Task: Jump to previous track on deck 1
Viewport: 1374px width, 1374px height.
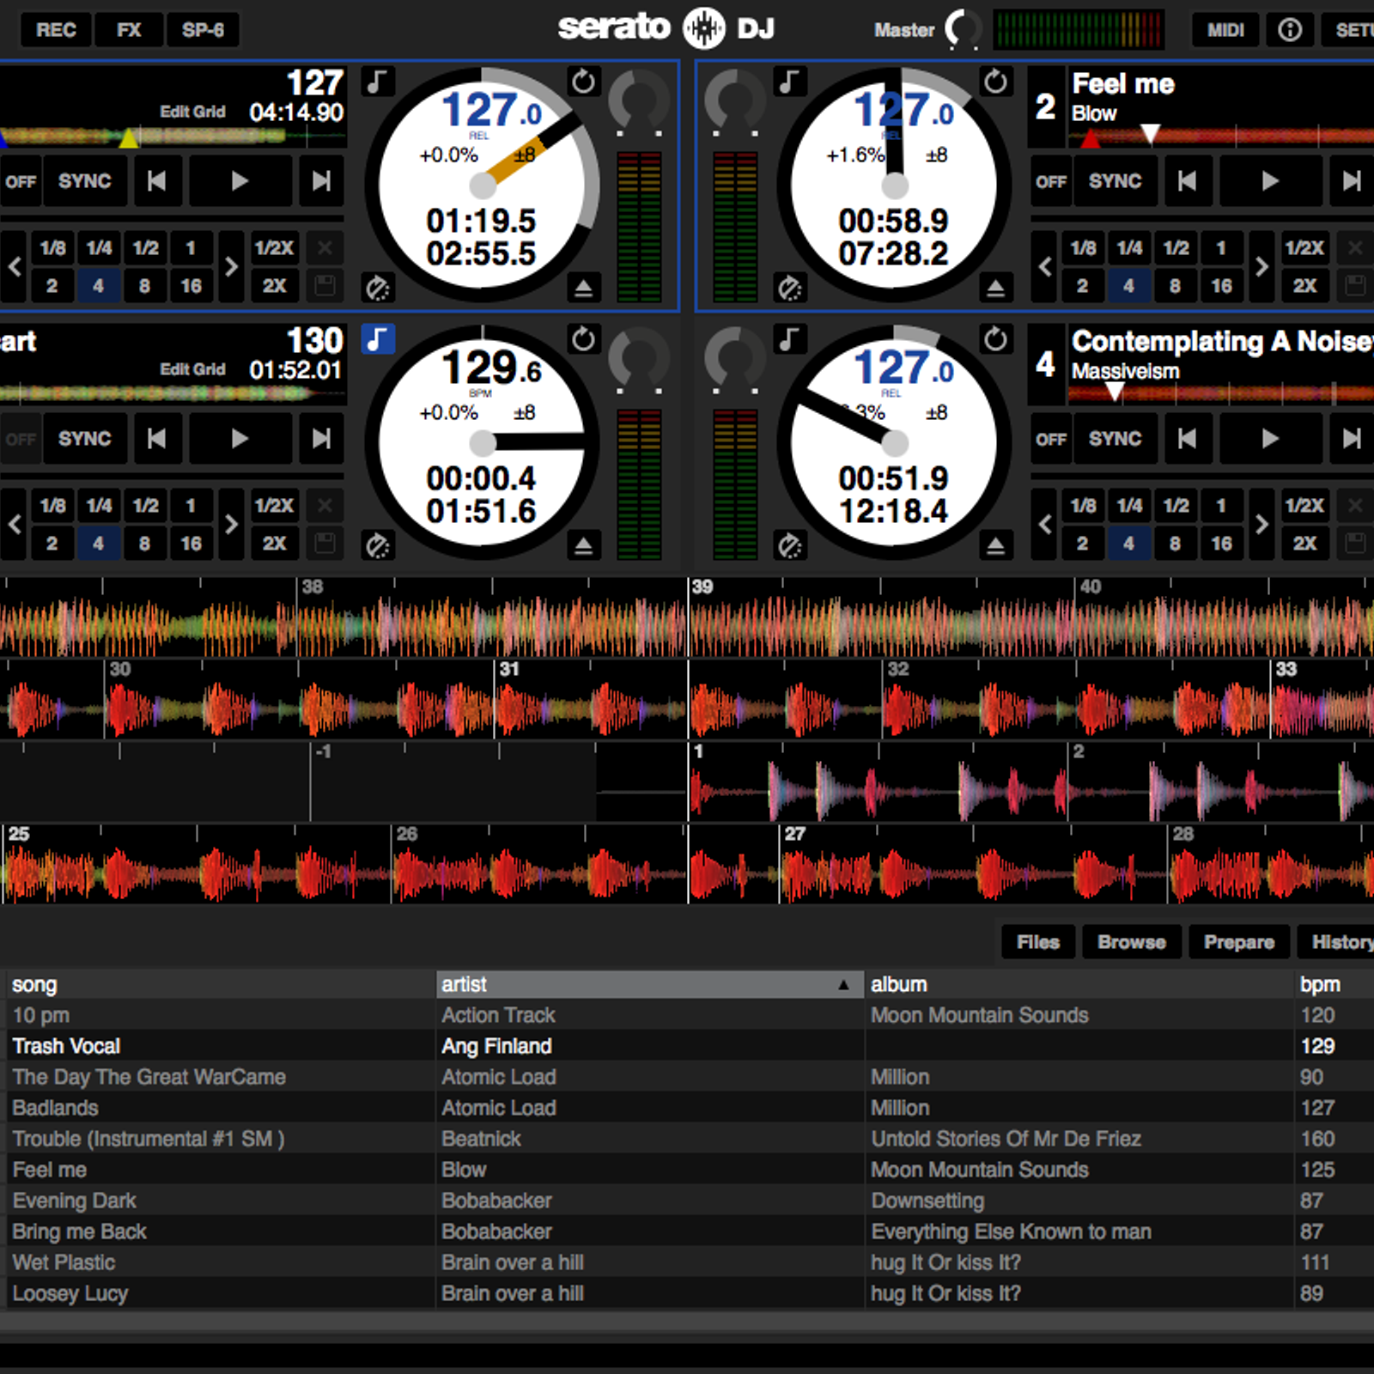Action: pos(156,180)
